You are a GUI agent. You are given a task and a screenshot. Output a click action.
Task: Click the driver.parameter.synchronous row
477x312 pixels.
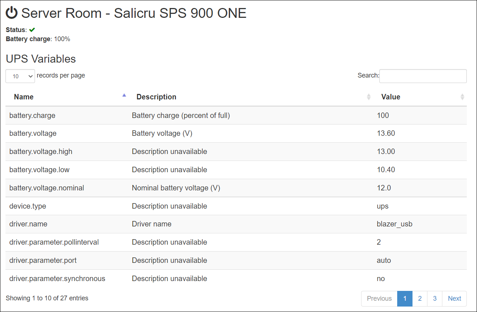tap(236, 279)
